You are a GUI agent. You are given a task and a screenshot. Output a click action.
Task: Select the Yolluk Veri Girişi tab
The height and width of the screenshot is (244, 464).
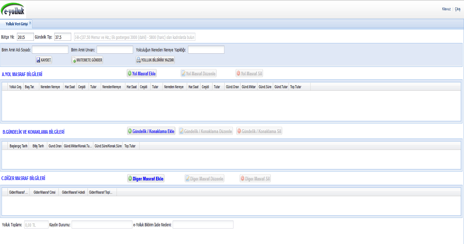(16, 24)
